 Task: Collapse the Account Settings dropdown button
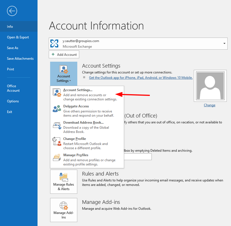64,73
